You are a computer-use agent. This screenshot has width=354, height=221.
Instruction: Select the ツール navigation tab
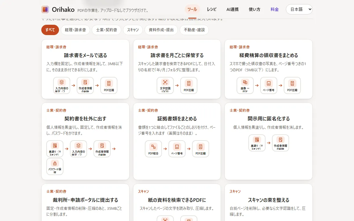coord(192,9)
